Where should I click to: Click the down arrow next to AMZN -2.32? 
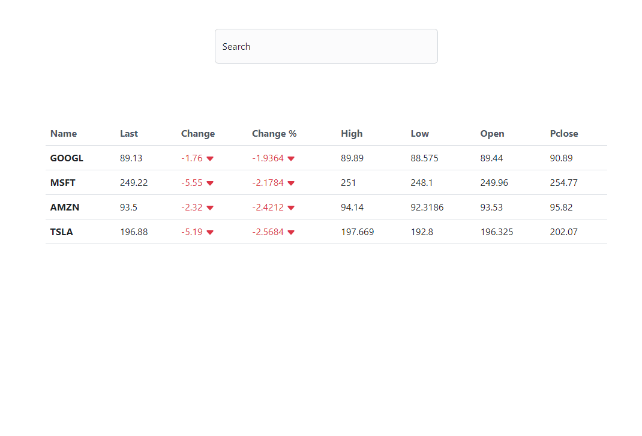coord(210,208)
